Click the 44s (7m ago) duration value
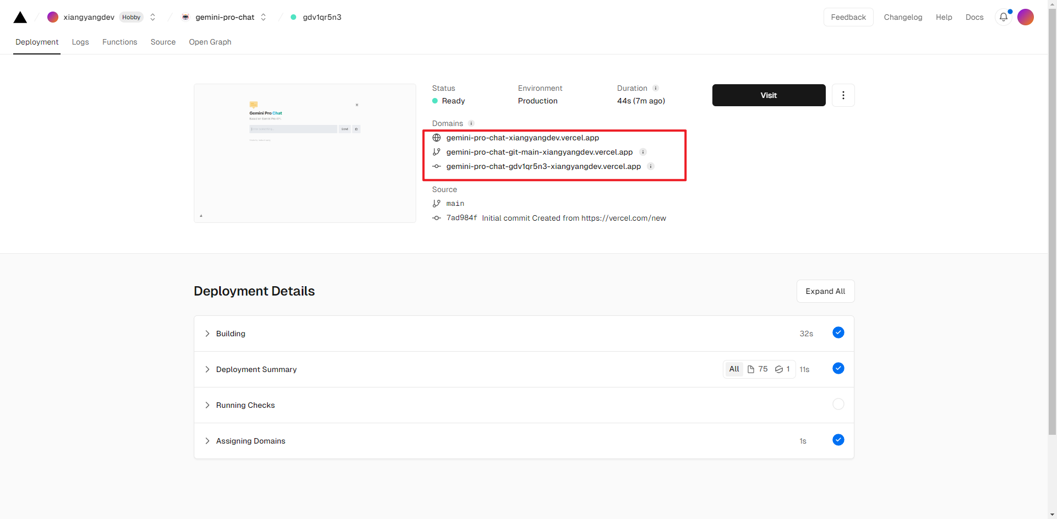 pyautogui.click(x=641, y=101)
